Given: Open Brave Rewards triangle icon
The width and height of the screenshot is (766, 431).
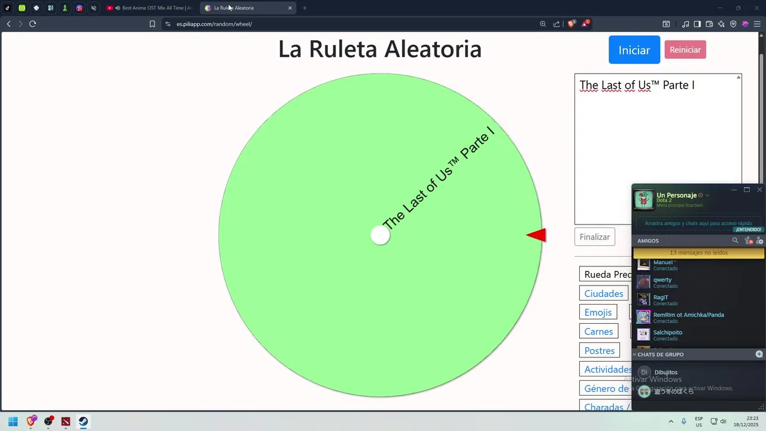Looking at the screenshot, I should 585,24.
